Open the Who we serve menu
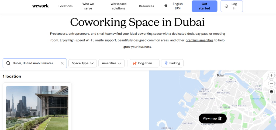Screen dimensions: 276x130 tap(88, 6)
